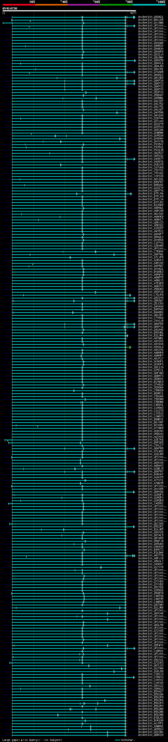Select the UniRef100_Q9WR81 label
The image size is (168, 742).
pyautogui.click(x=150, y=726)
